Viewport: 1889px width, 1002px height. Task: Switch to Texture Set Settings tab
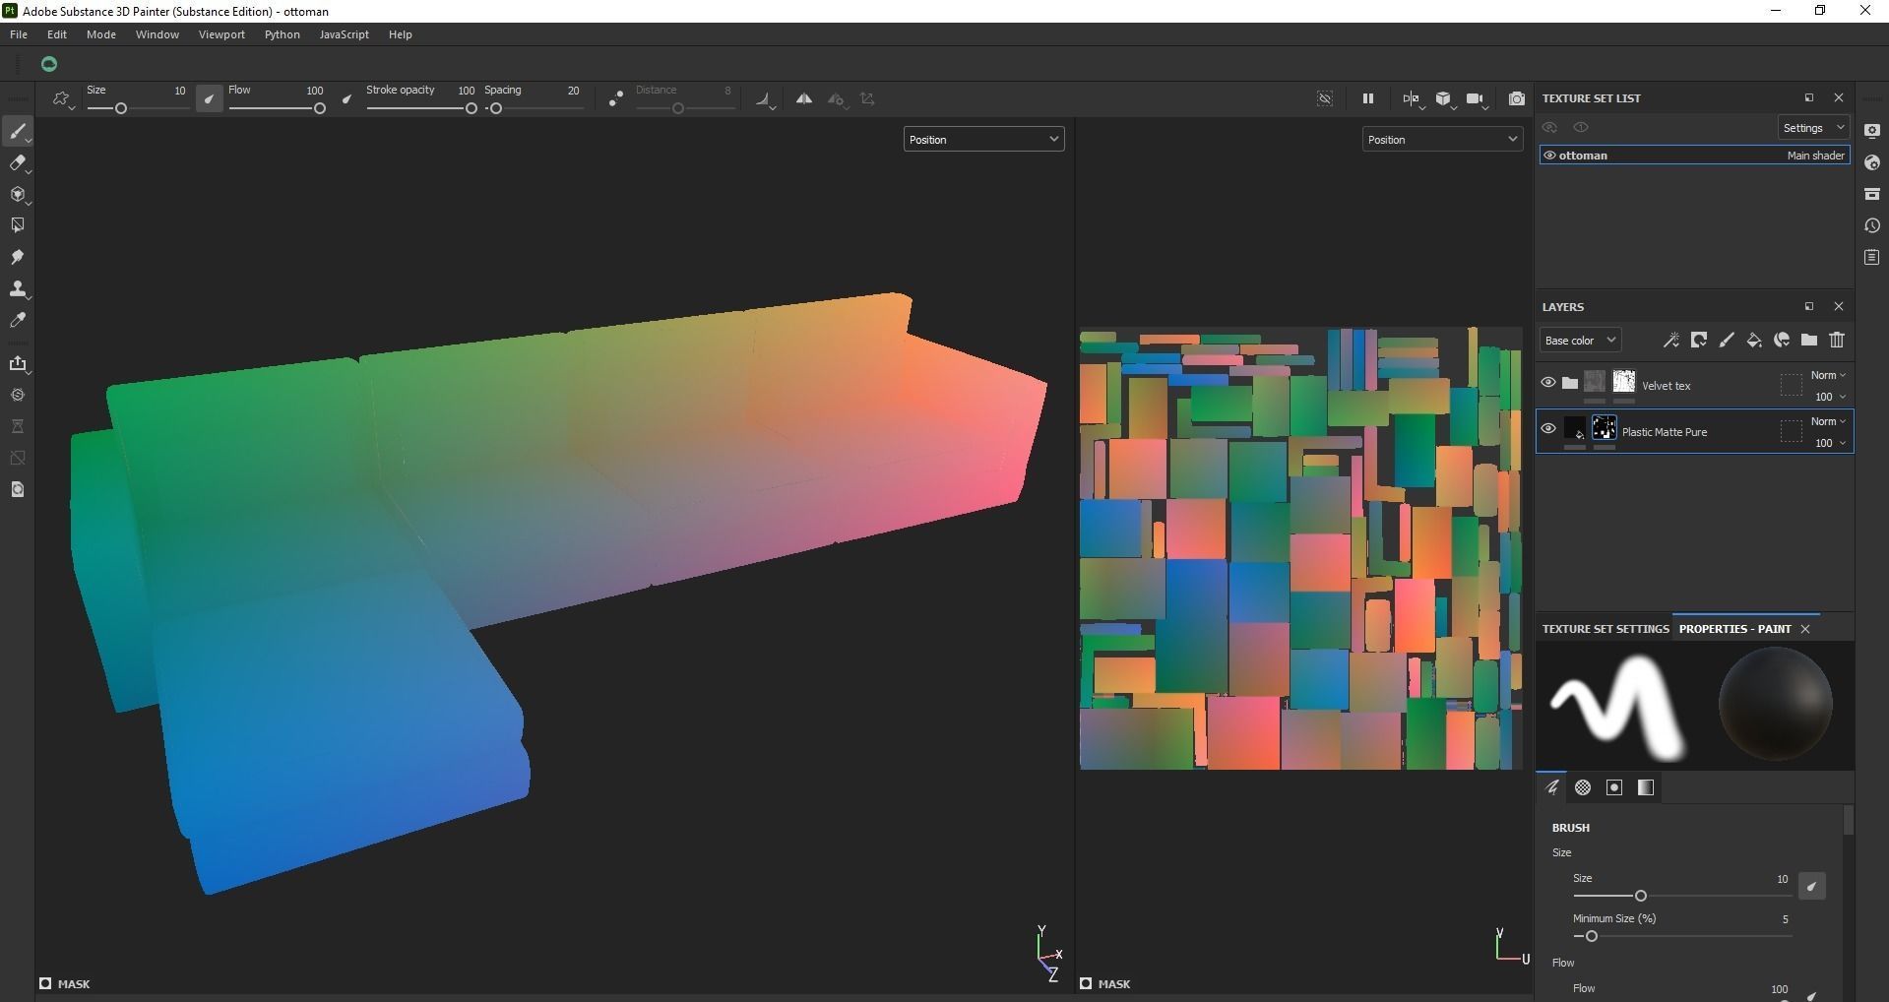(1606, 629)
